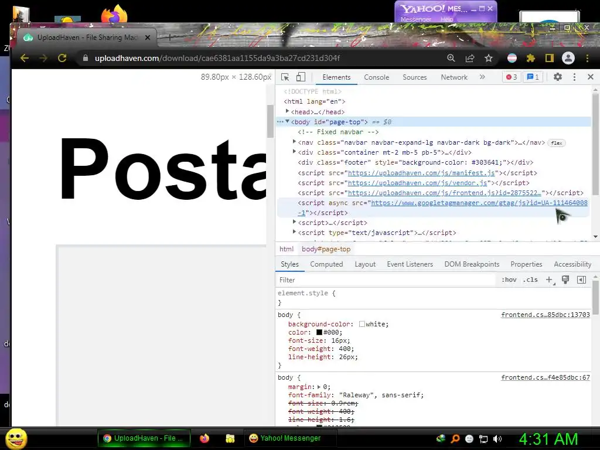Image resolution: width=600 pixels, height=450 pixels.
Task: Expand the div container mt-2 node
Action: 294,152
